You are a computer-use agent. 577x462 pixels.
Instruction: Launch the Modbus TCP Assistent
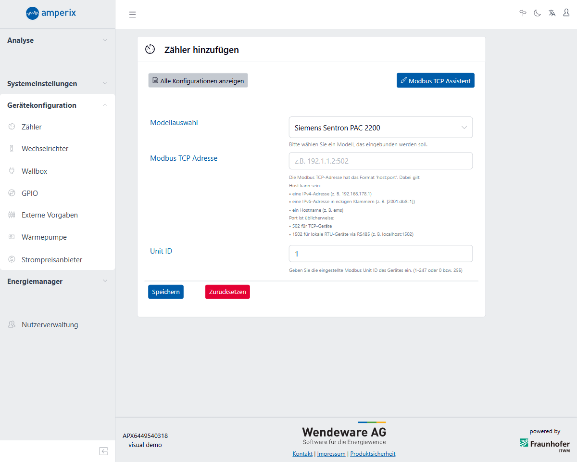pos(435,81)
